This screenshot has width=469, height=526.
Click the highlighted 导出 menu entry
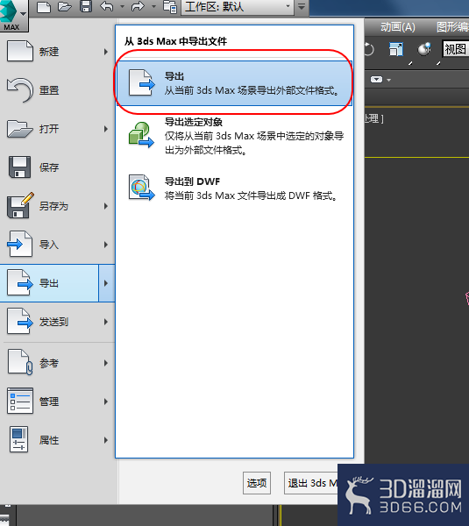(x=49, y=283)
